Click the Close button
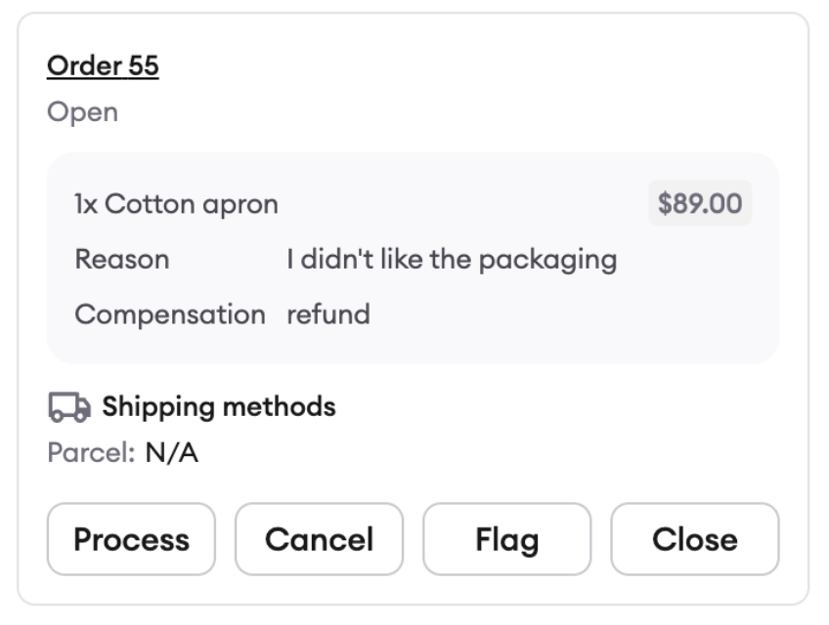829x625 pixels. pos(695,539)
